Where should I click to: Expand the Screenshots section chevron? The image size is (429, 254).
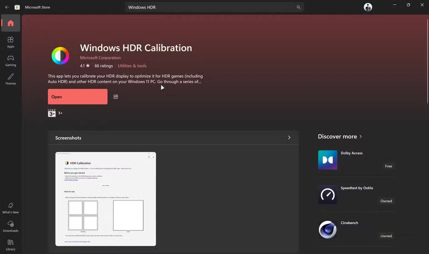pyautogui.click(x=289, y=138)
